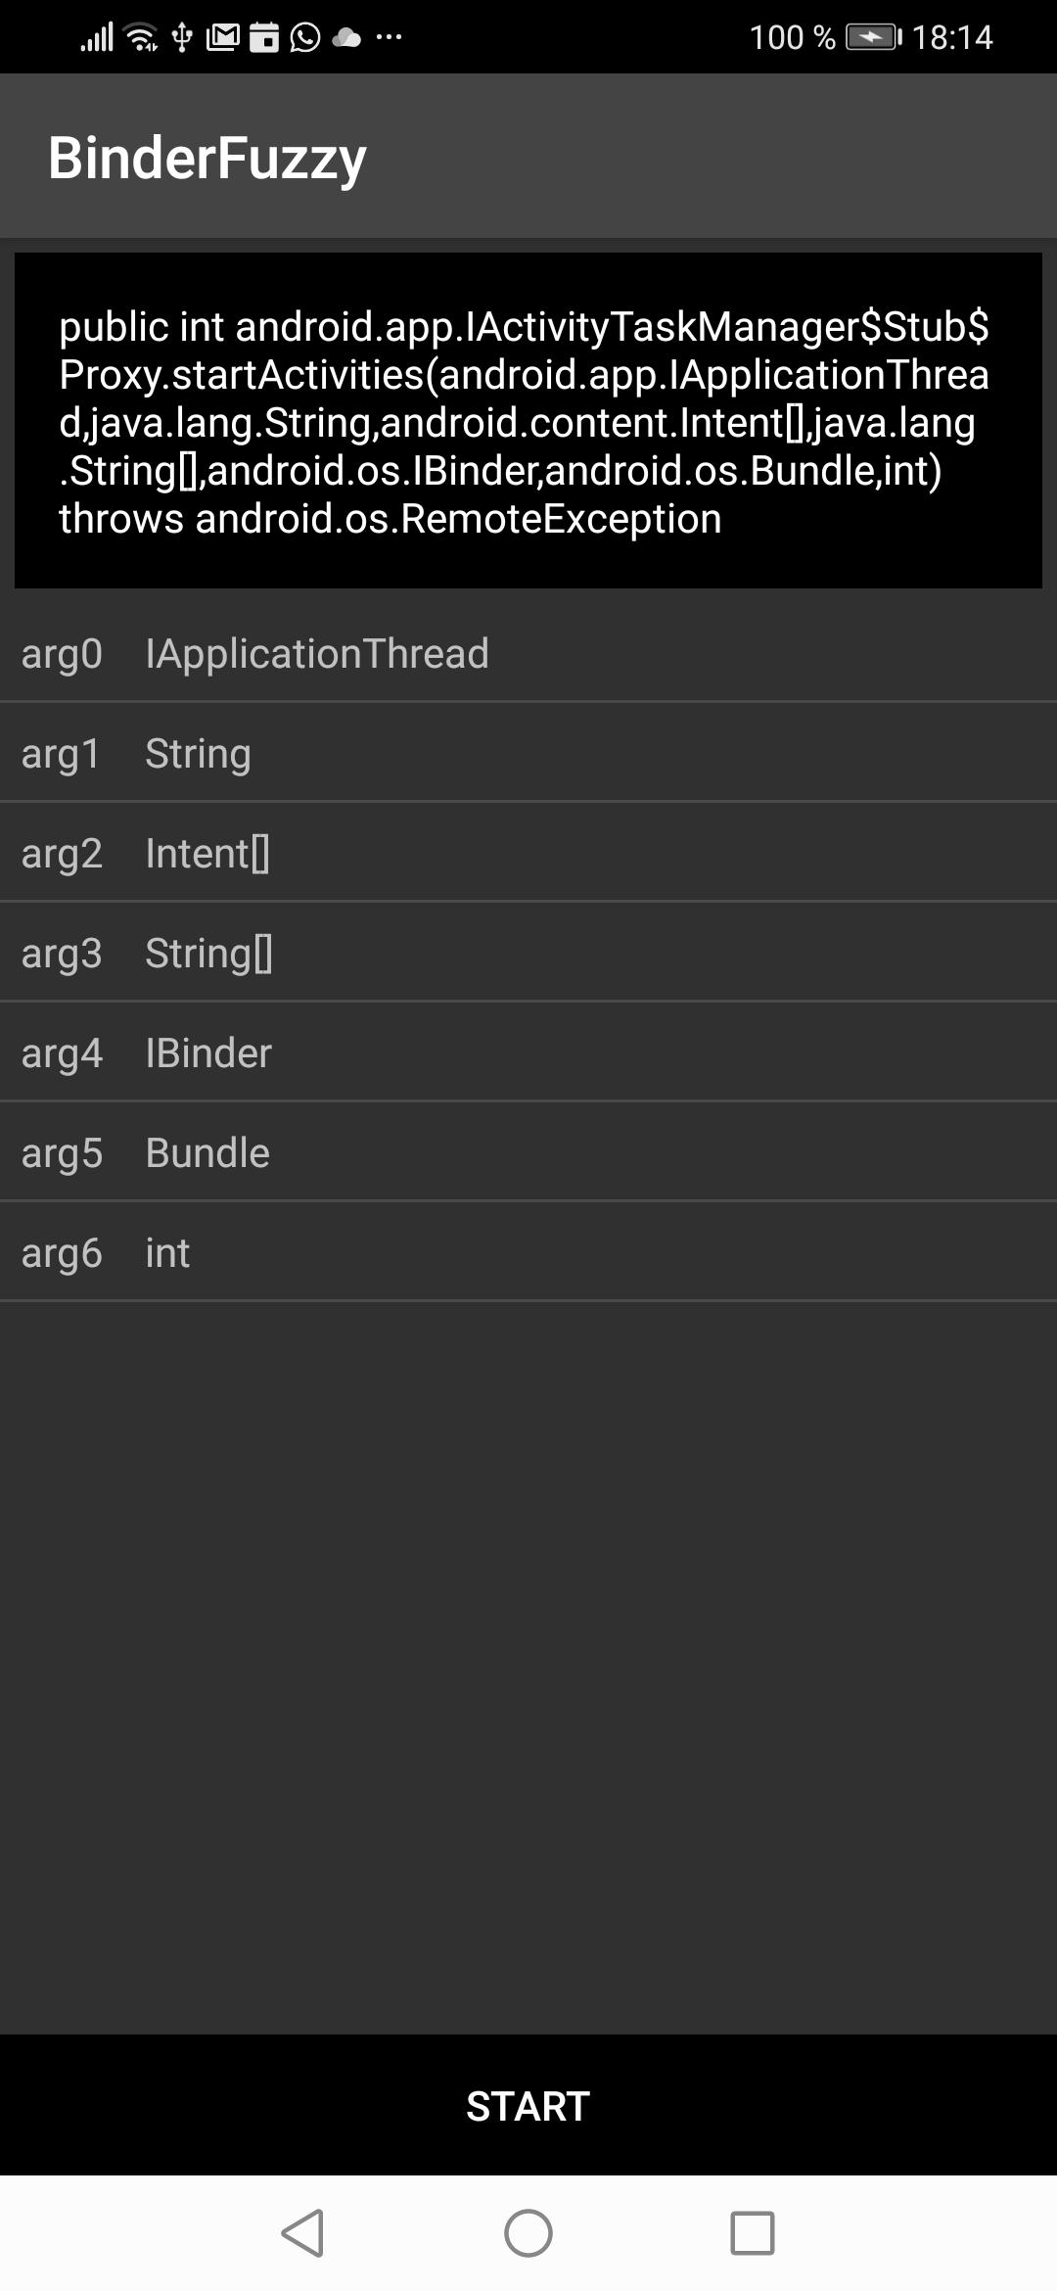The image size is (1057, 2291).
Task: Tap the BinderFuzzy app title
Action: [207, 158]
